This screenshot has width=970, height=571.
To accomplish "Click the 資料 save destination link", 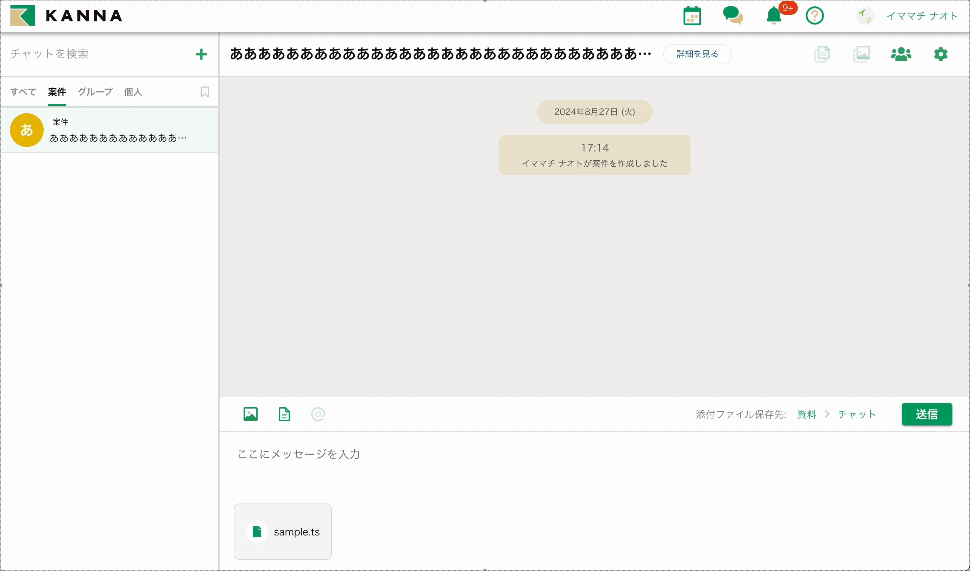I will 806,415.
